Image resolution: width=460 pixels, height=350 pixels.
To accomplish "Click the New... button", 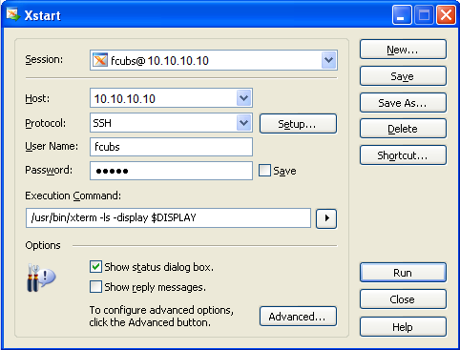I will pyautogui.click(x=403, y=50).
